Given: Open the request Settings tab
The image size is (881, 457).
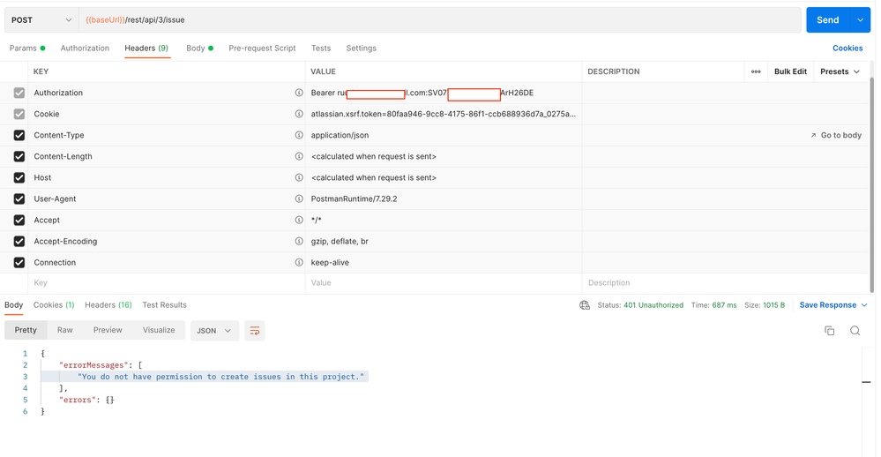Looking at the screenshot, I should (361, 48).
